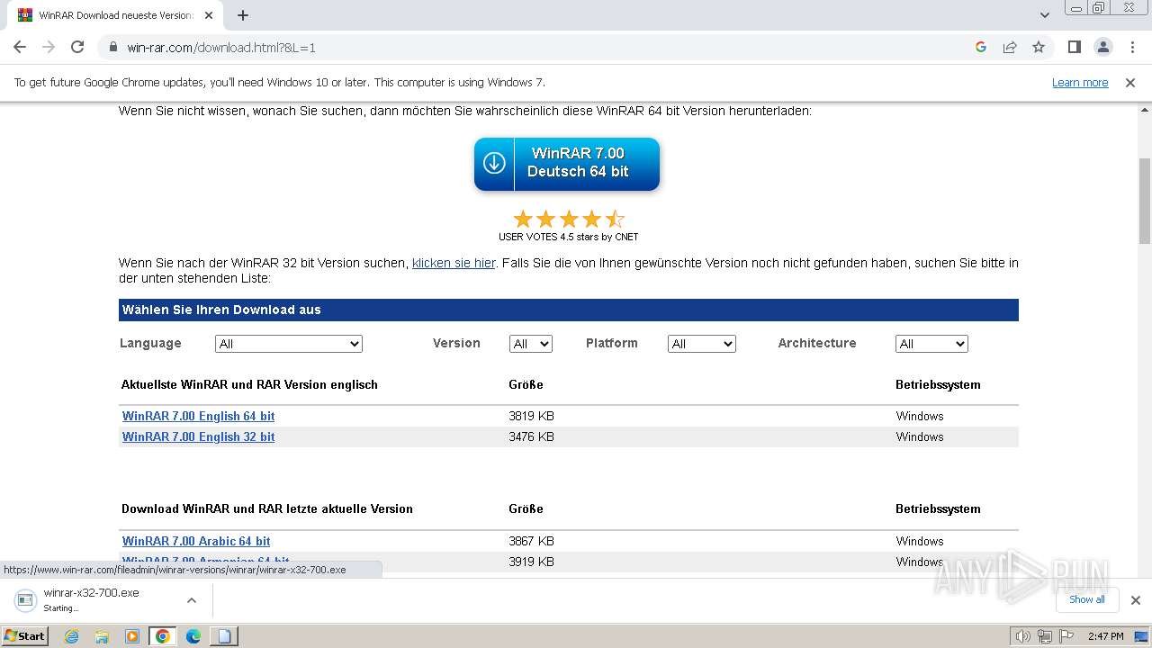Open WinRAR 7.00 English 64 bit link
1152x648 pixels.
[x=198, y=416]
